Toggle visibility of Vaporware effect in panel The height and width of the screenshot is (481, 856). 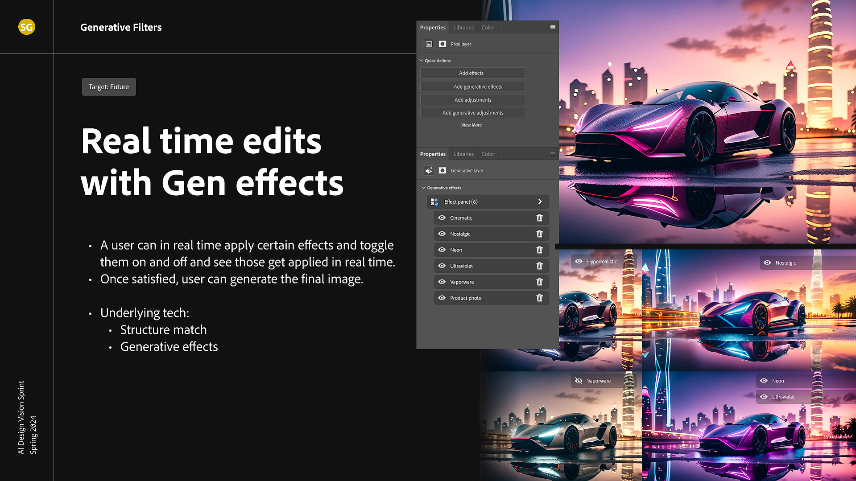(442, 282)
